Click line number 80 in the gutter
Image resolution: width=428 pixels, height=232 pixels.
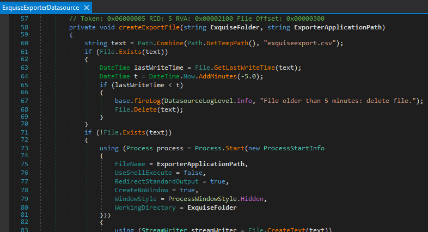pos(25,208)
